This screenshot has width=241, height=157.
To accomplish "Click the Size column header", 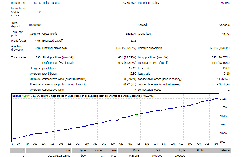I will [x=110, y=150].
